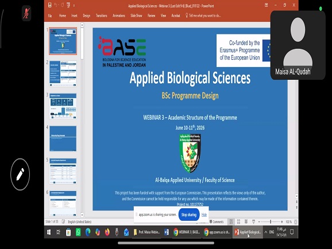
Task: Click slide panel scroll down arrow
Action: click(x=82, y=215)
